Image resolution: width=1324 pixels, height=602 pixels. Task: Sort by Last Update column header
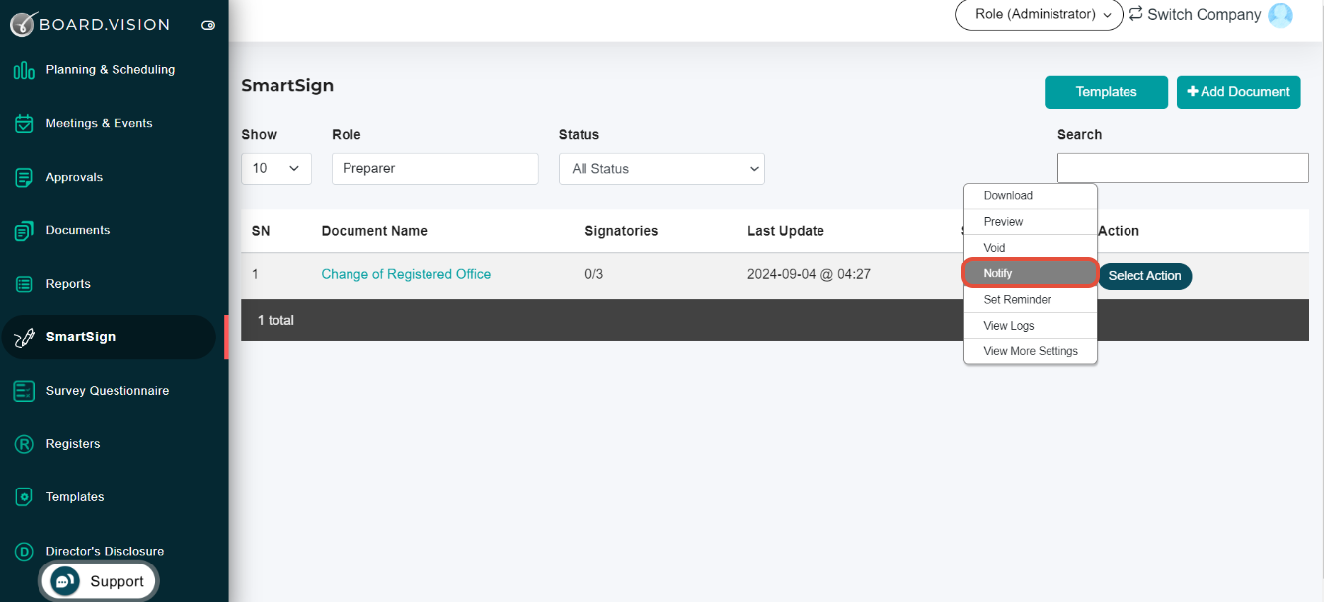coord(786,231)
